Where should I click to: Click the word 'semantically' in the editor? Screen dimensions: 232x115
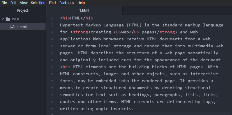pos(203,53)
